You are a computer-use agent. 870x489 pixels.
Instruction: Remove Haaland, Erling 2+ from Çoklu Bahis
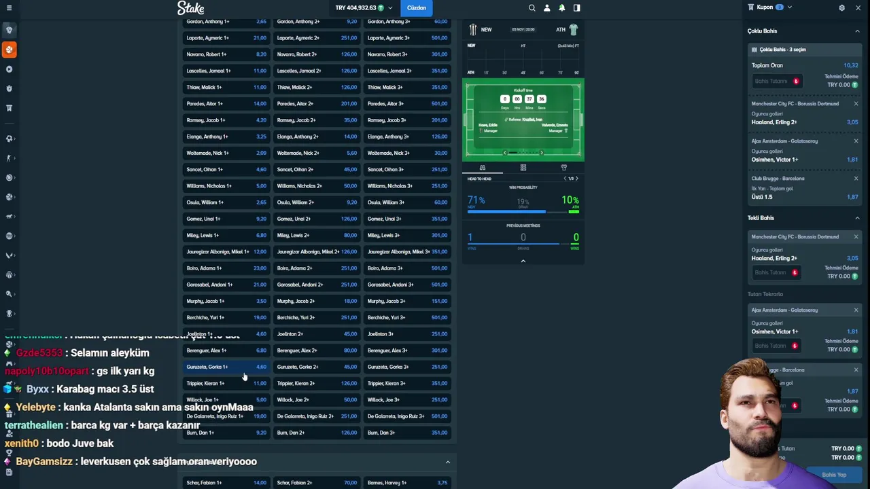(x=856, y=104)
